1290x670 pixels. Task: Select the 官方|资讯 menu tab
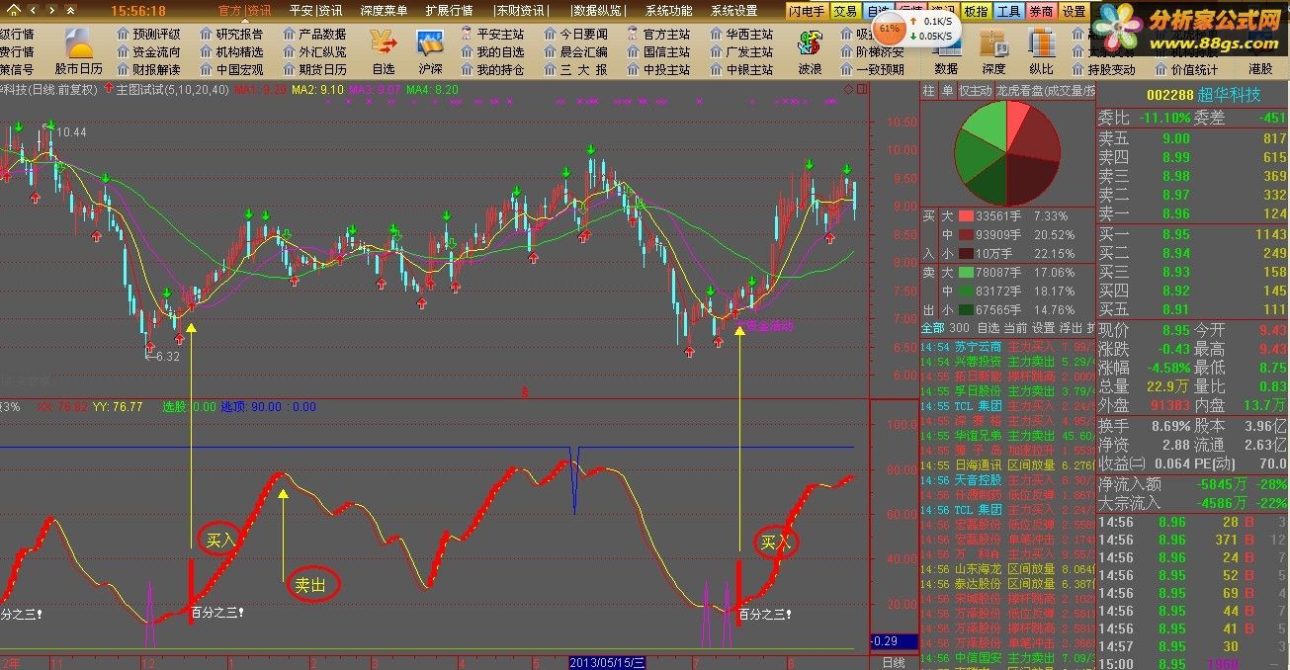pos(244,11)
